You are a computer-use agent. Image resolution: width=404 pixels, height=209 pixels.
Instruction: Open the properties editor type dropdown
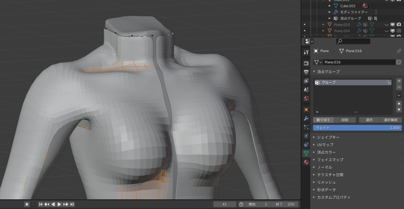point(309,41)
